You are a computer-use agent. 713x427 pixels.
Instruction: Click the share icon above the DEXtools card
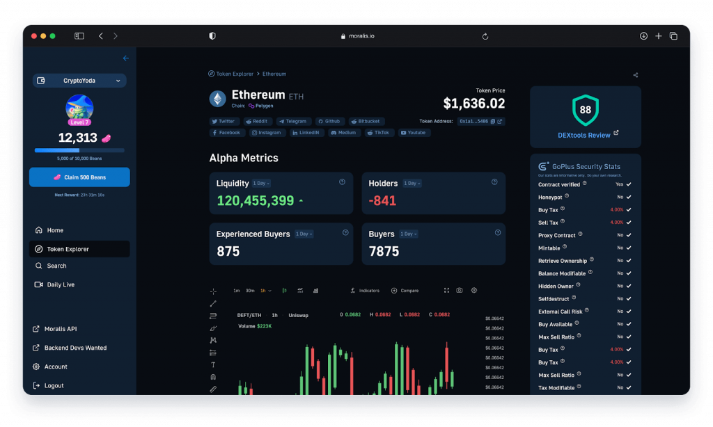click(636, 75)
